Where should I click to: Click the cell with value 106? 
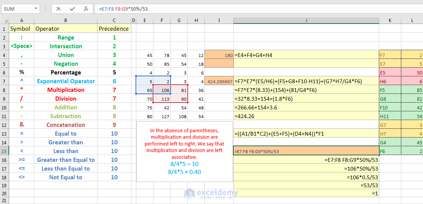tap(162, 90)
